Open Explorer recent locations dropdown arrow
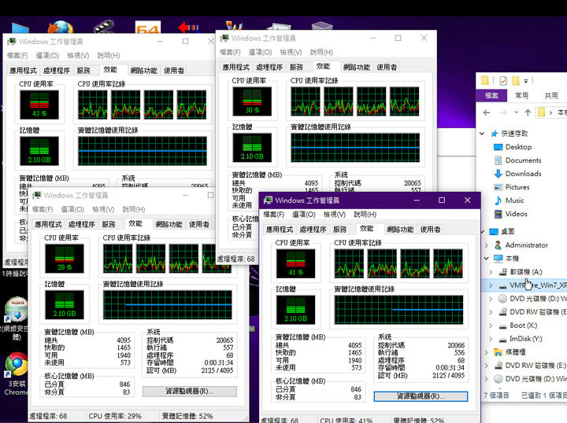 pyautogui.click(x=516, y=112)
